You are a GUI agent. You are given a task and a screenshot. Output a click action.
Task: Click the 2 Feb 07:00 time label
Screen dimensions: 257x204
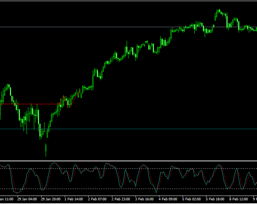[97, 199]
